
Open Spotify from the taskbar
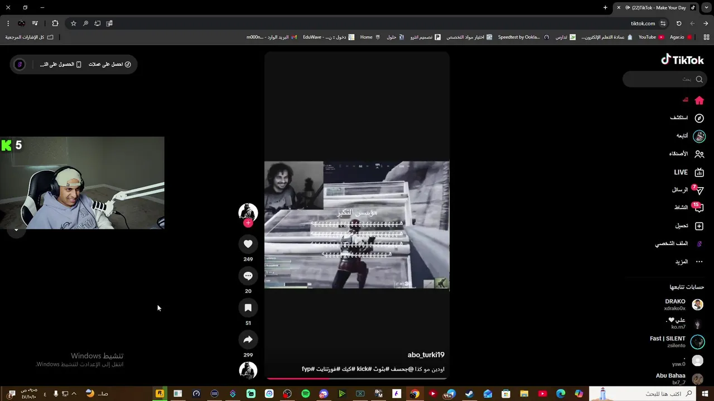point(306,394)
